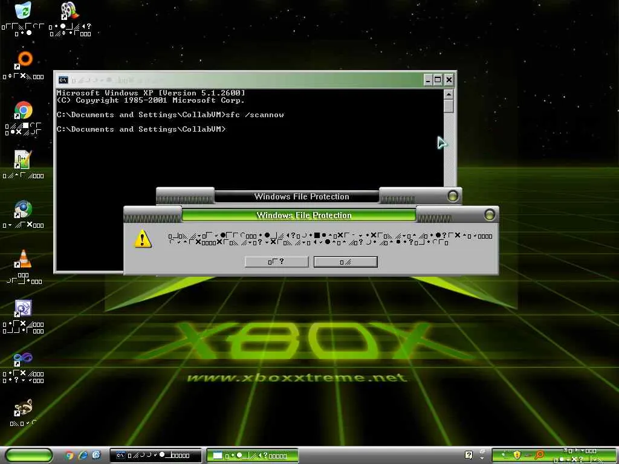Click the third Quick Launch globe icon

click(96, 455)
